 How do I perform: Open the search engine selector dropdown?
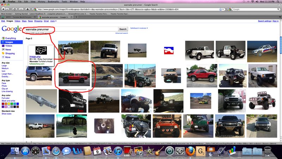[x=230, y=9]
